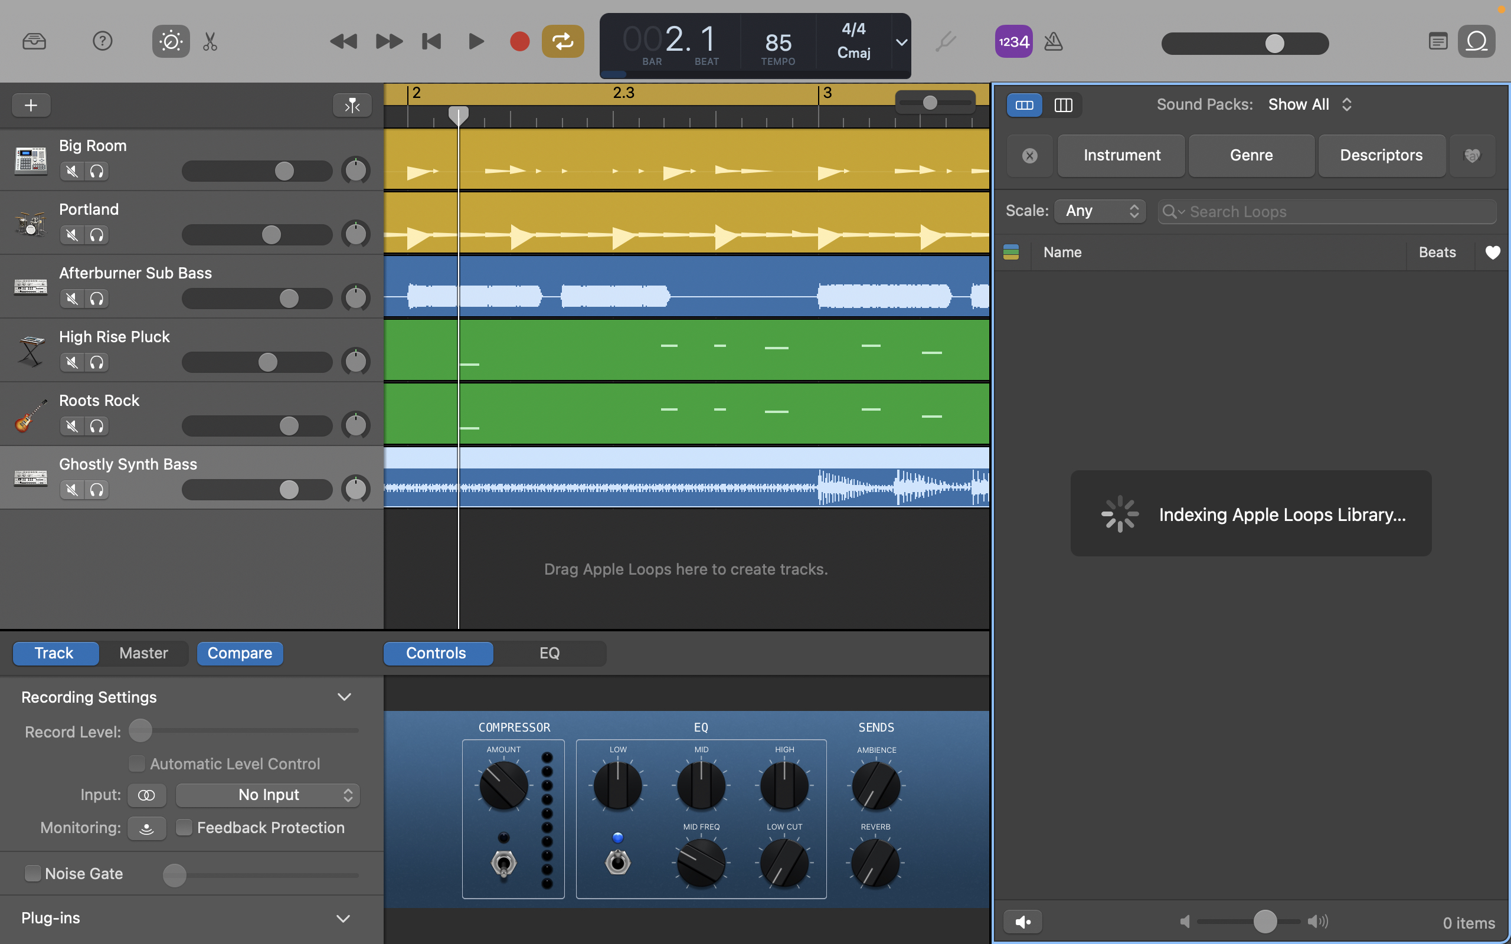Toggle the metronome click icon
The width and height of the screenshot is (1511, 944).
(1052, 40)
